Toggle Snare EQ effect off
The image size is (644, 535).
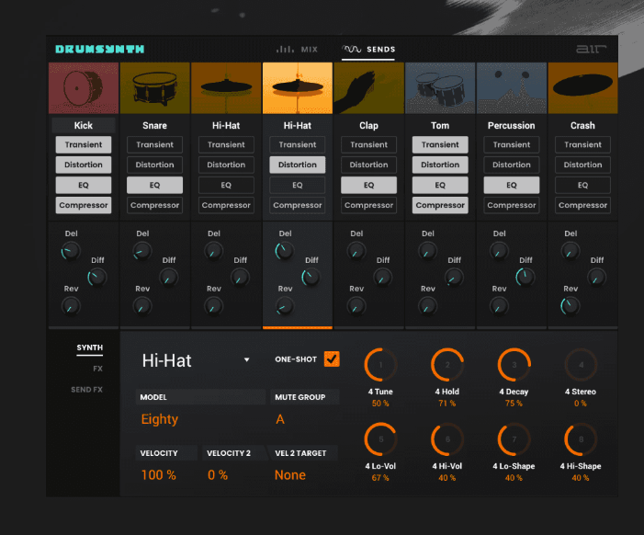click(155, 185)
